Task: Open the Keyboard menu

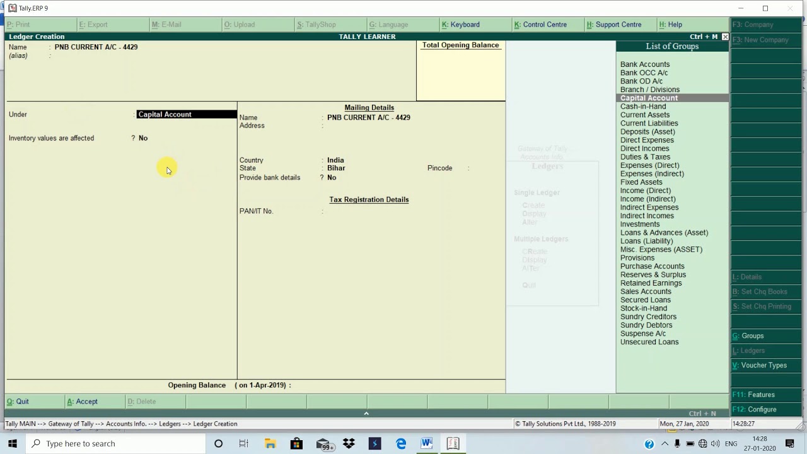Action: [461, 25]
